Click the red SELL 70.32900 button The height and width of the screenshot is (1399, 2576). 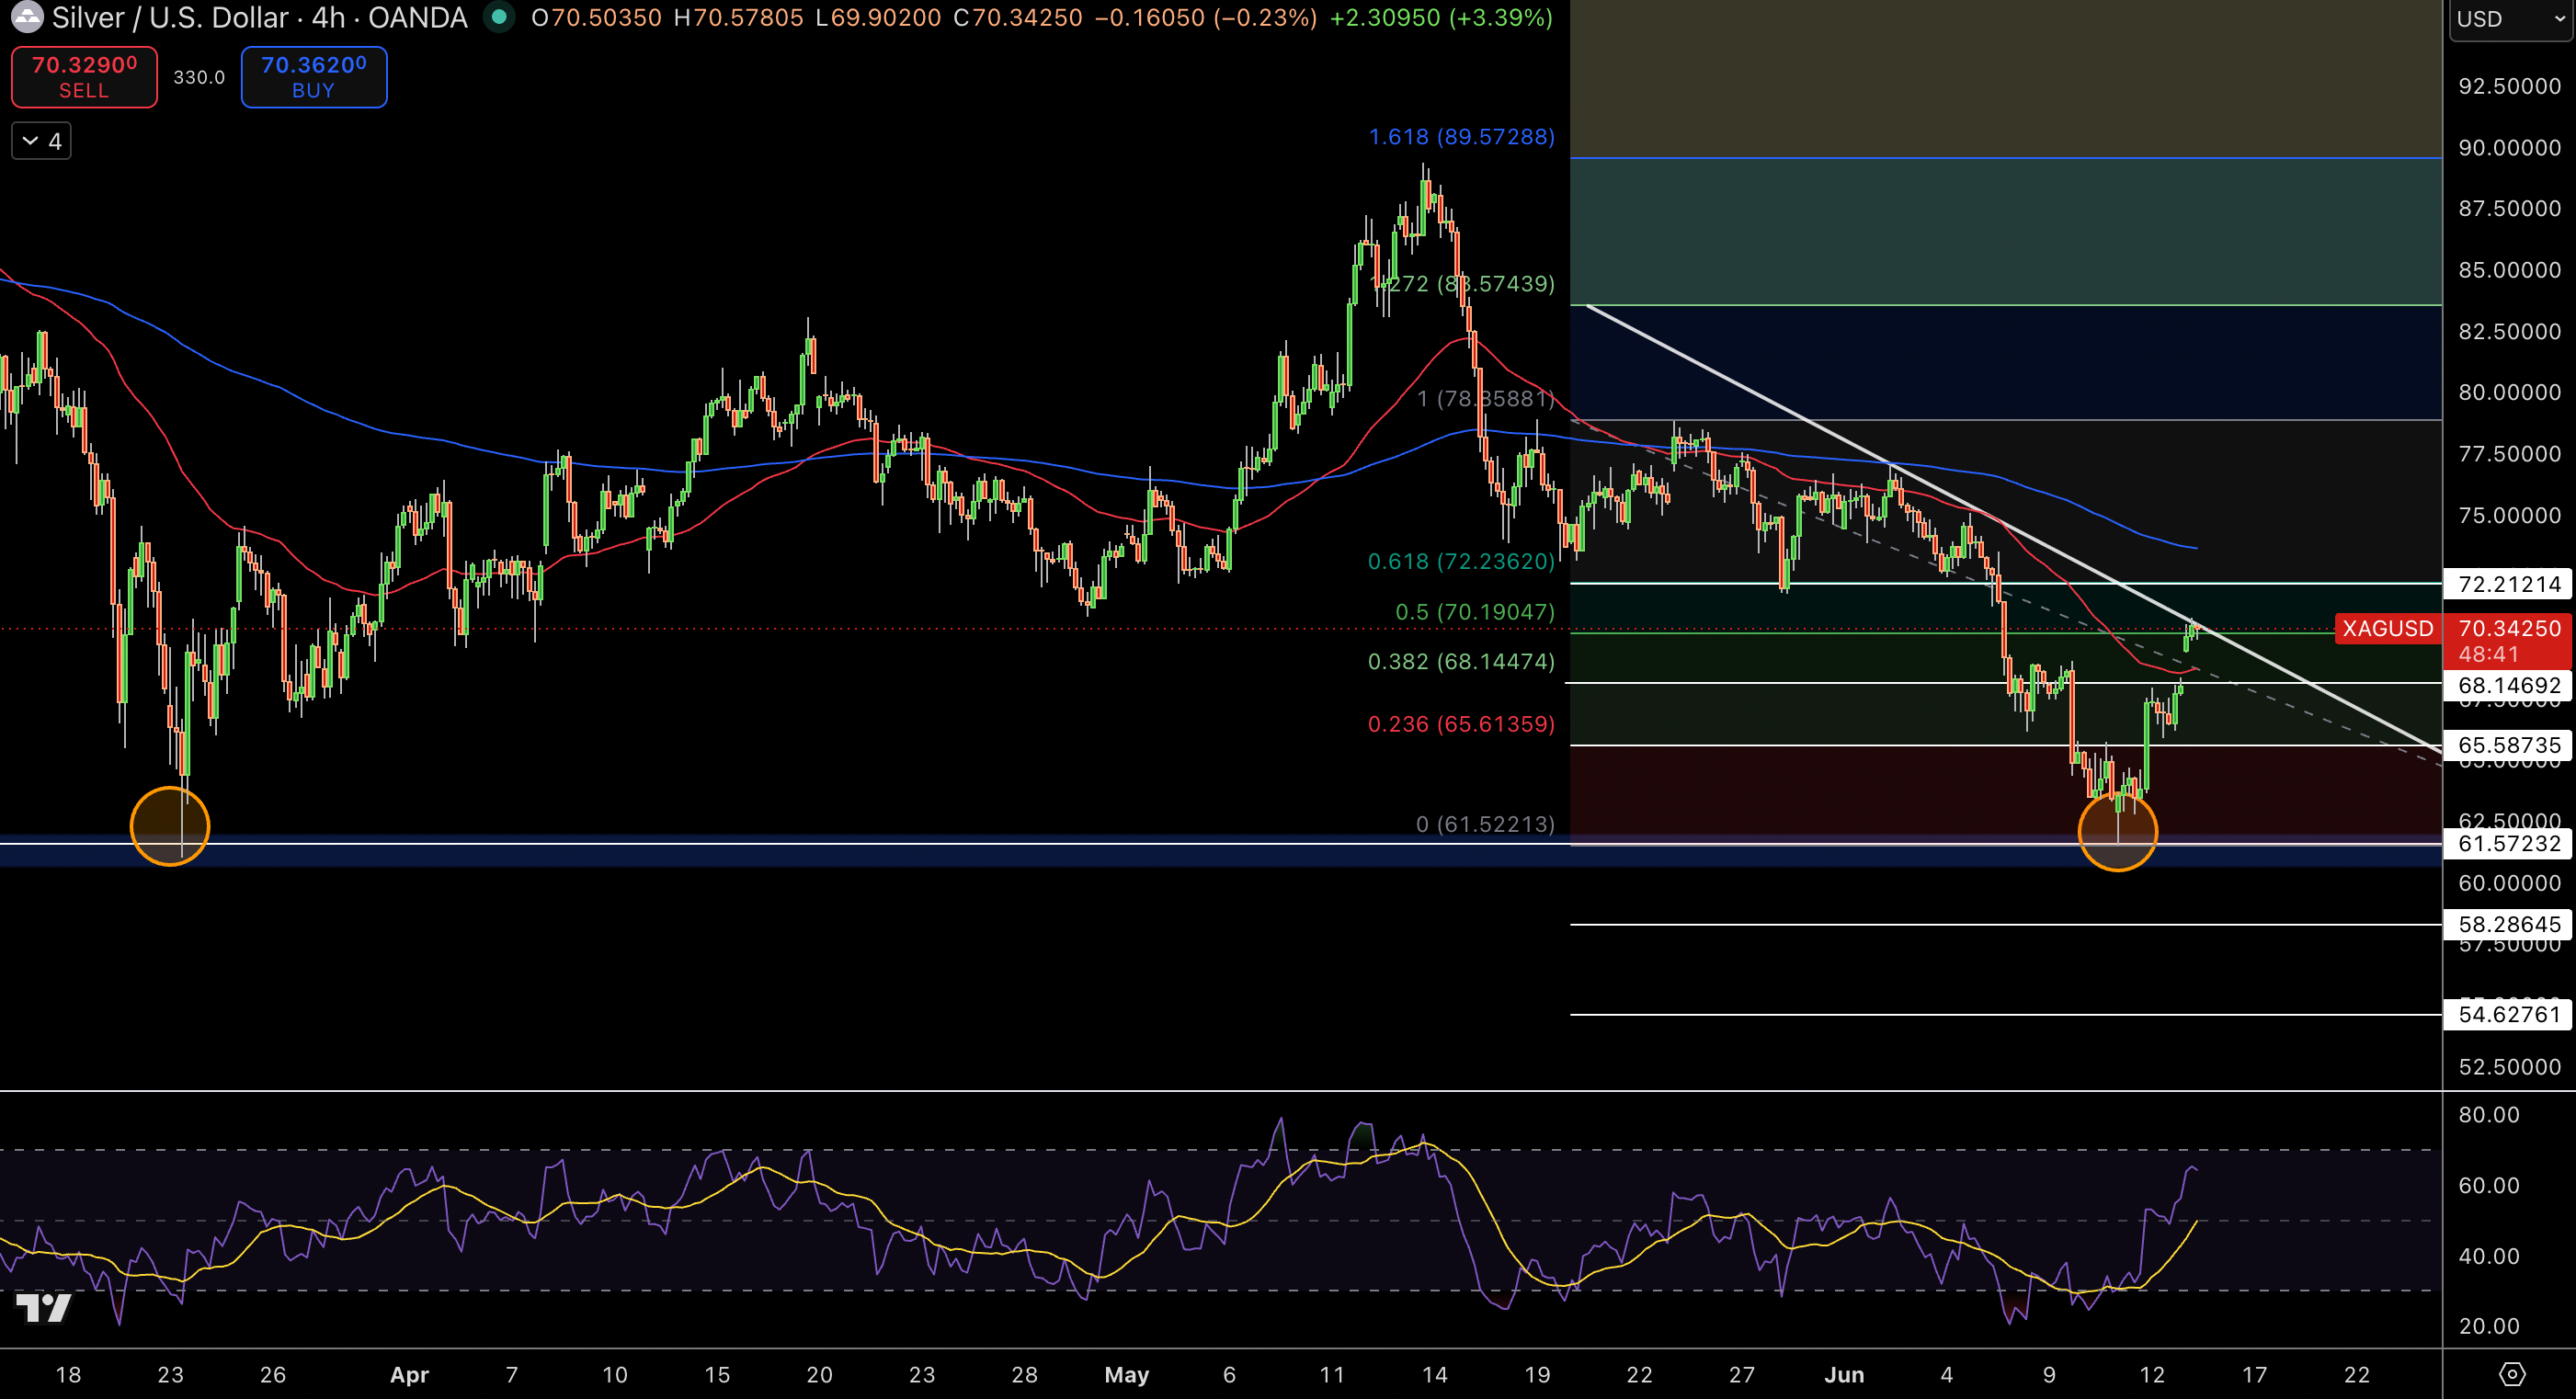click(84, 77)
